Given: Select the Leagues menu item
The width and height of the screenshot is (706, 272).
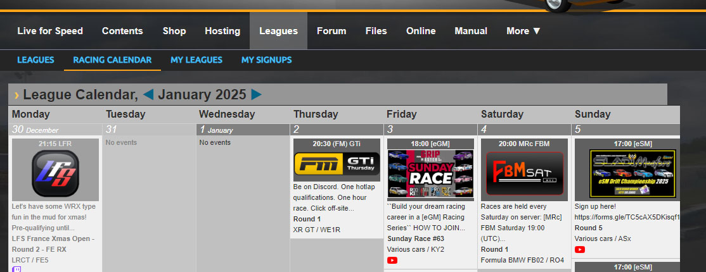Looking at the screenshot, I should coord(278,31).
